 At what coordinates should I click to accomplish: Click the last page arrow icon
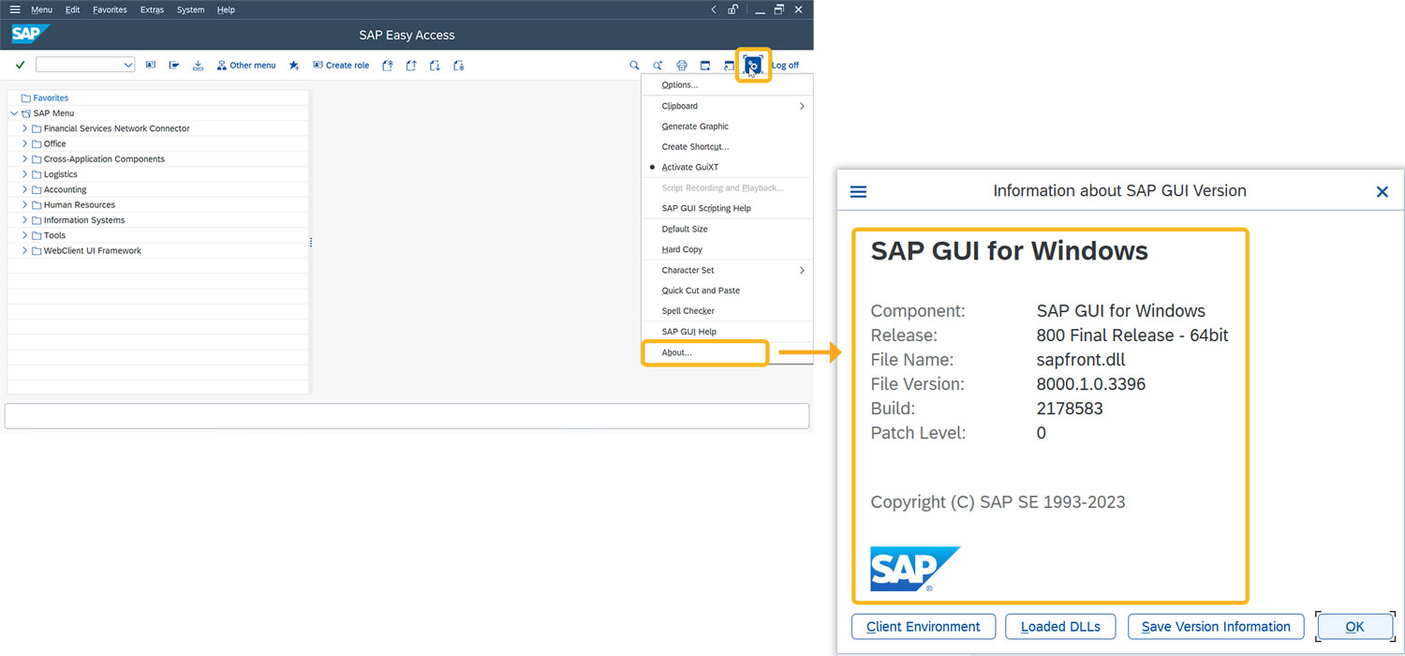(x=458, y=66)
